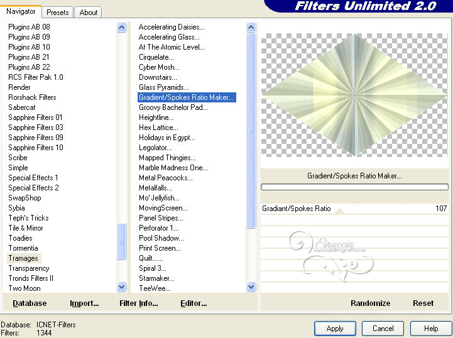Open Help
This screenshot has height=338, width=453.
click(431, 329)
